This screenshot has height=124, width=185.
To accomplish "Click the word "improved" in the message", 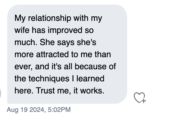I will click(65, 31).
